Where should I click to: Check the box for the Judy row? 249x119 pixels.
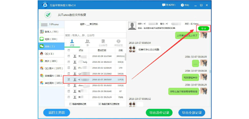69,62
